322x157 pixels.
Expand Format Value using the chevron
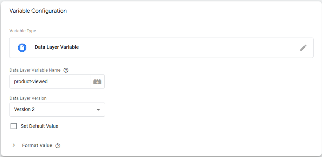14,145
